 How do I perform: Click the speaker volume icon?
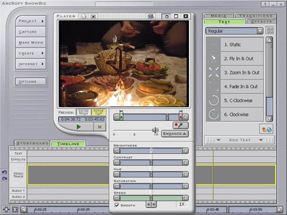(155, 130)
